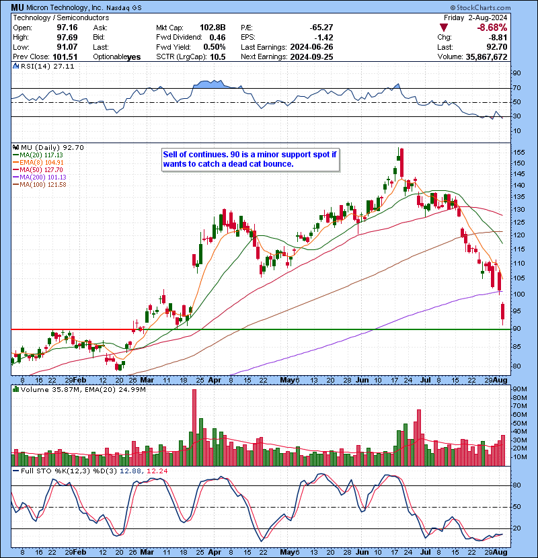
Task: Click the blue 'Sell of continues' annotation box
Action: pos(250,159)
